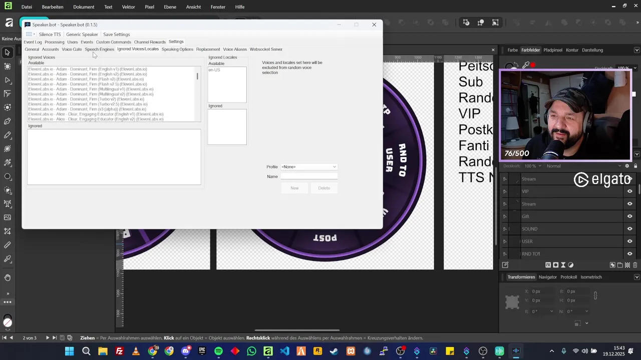Select the Crop tool
Viewport: 641px width, 360px height.
pos(8,231)
